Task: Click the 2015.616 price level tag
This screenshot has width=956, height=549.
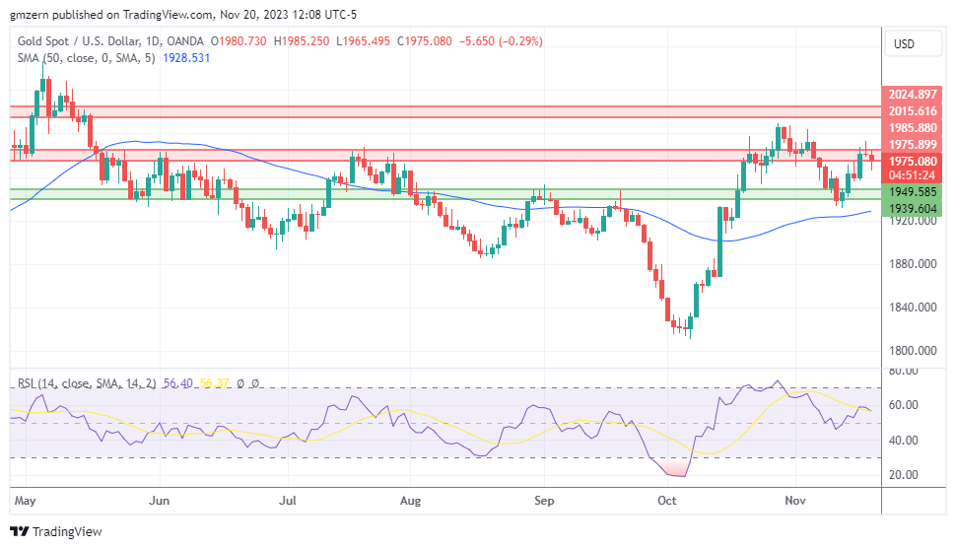Action: [912, 111]
